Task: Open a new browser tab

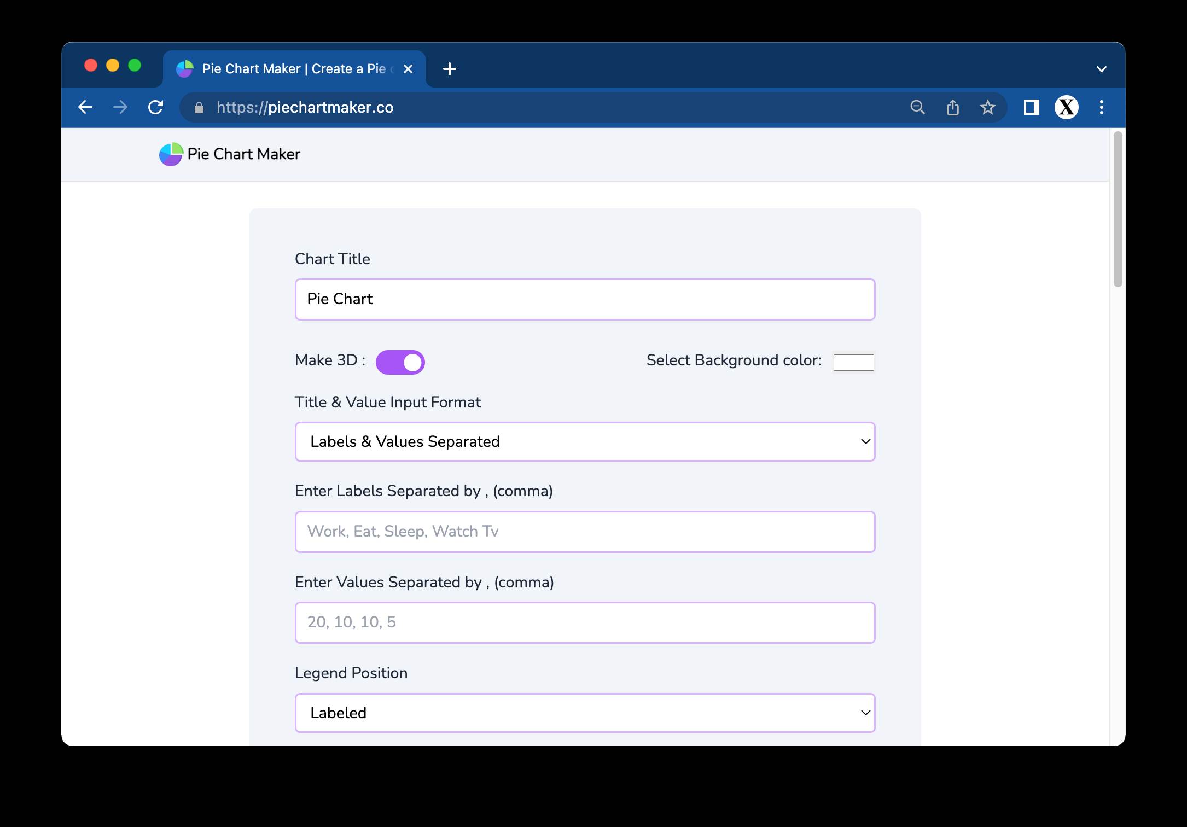Action: [449, 69]
